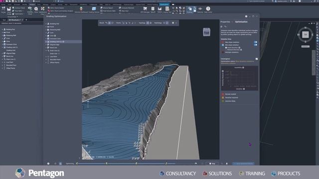Open the Visibility Check tool
Image resolution: width=319 pixels, height=179 pixels.
pos(30,10)
